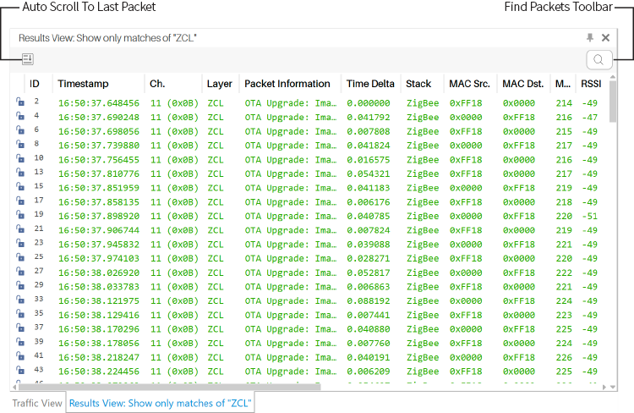Select the Results View ZCL matches tab
Image resolution: width=634 pixels, height=413 pixels.
pyautogui.click(x=160, y=404)
